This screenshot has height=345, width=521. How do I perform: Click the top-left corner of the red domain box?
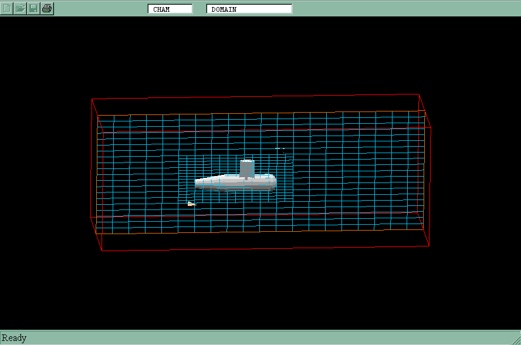[92, 99]
